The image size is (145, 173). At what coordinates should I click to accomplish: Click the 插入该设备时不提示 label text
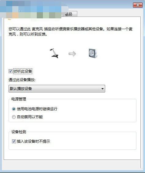[x=33, y=141]
